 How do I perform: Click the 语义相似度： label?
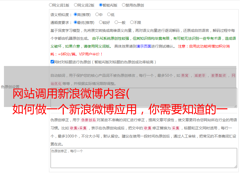pos(61,15)
